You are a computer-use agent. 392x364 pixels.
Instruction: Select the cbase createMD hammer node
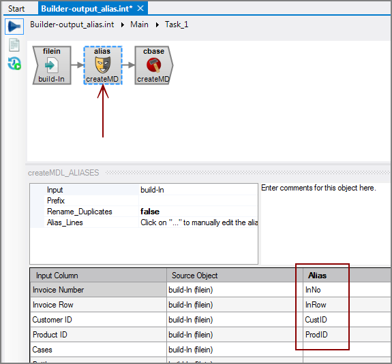(154, 65)
